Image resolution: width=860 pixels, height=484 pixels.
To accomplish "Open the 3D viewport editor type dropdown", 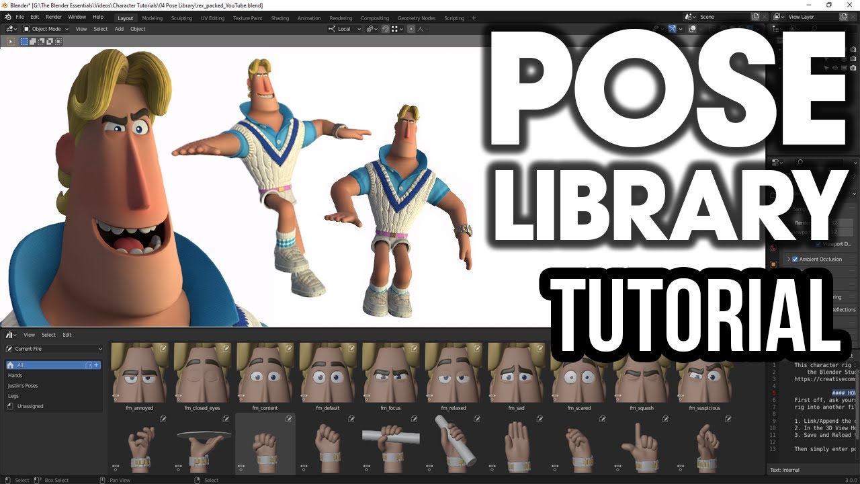I will pos(10,29).
